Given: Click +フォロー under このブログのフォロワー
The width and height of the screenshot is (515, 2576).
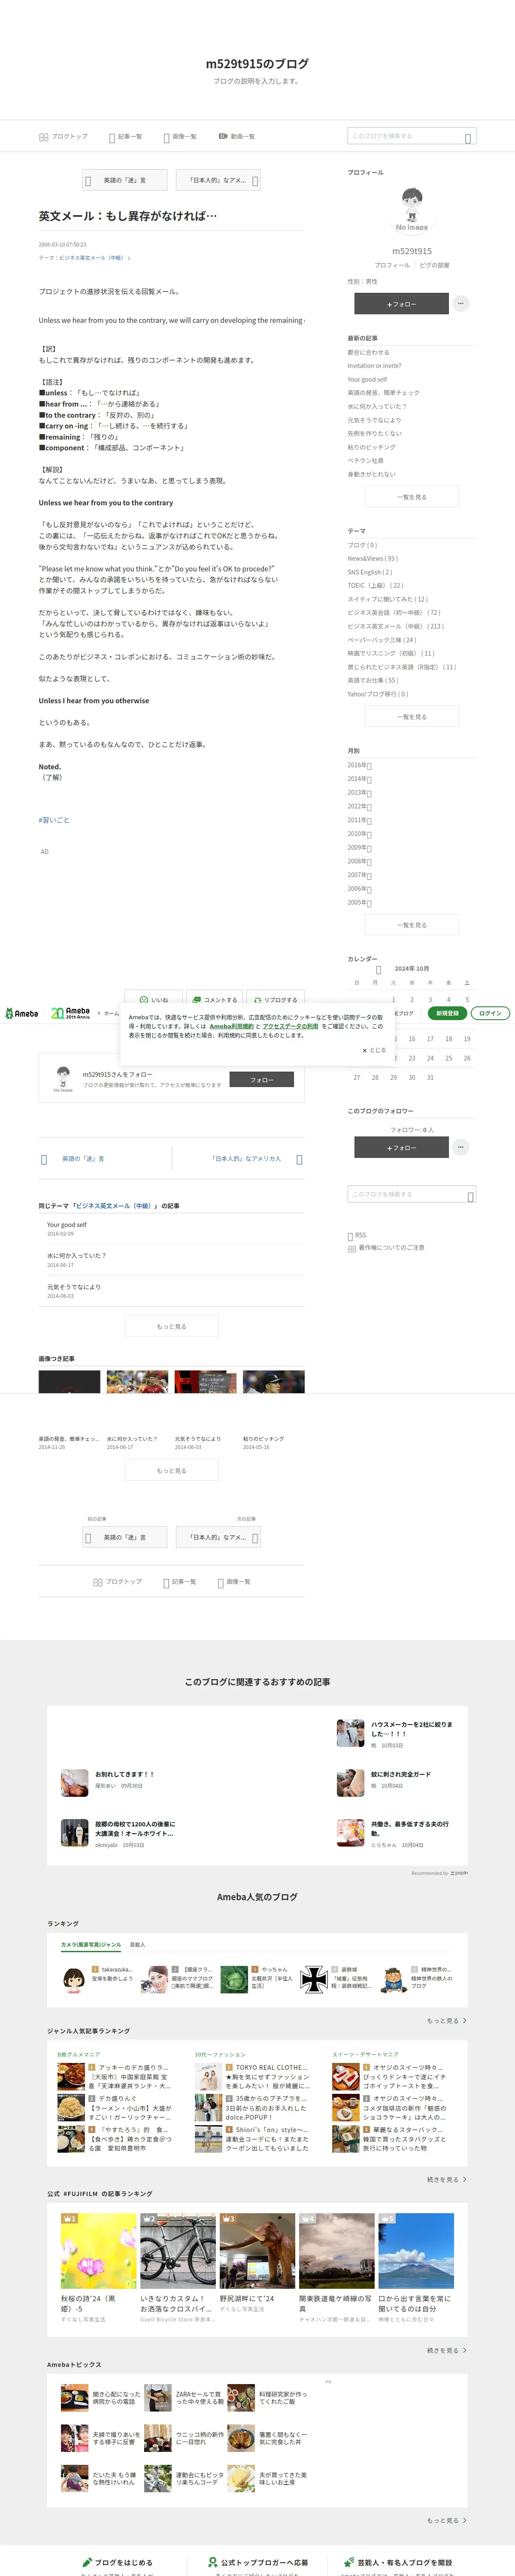Looking at the screenshot, I should (401, 1148).
